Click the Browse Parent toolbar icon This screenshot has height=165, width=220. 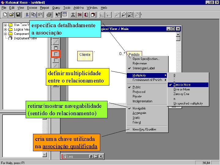(x=102, y=15)
